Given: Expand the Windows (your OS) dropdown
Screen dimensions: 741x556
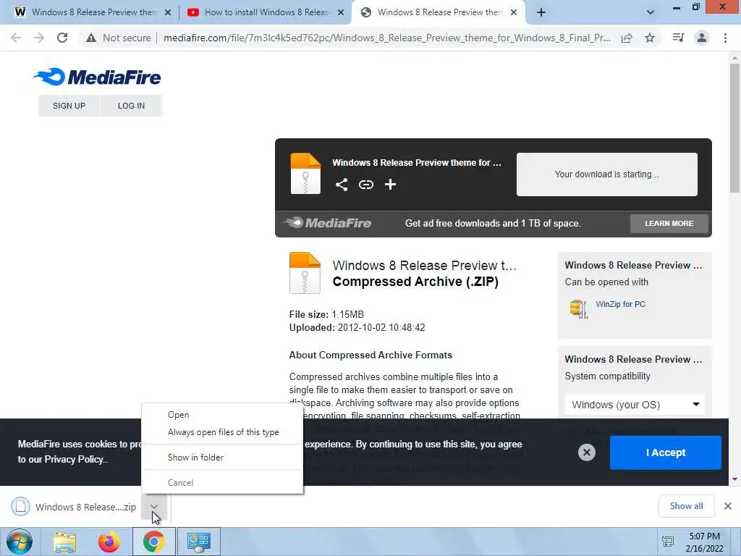Looking at the screenshot, I should (635, 405).
